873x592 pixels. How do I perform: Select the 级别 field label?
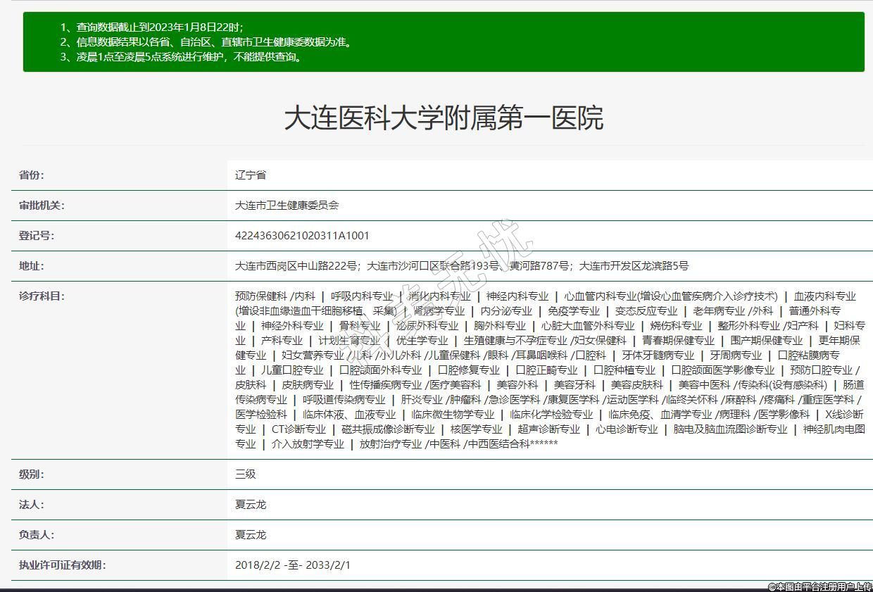[31, 474]
